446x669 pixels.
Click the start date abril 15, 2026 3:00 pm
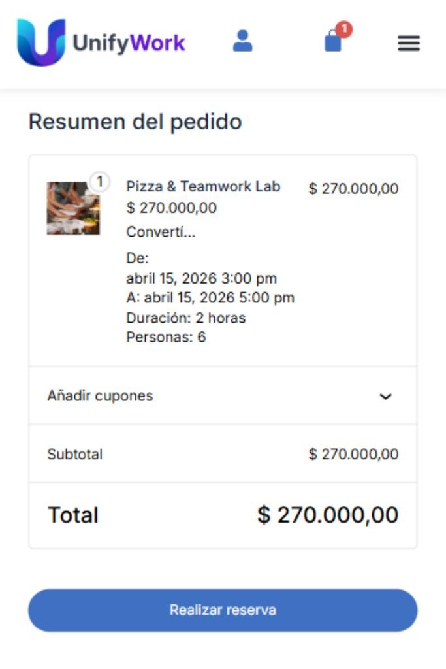click(x=201, y=278)
